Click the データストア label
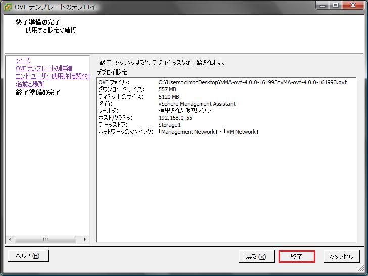 click(x=113, y=125)
